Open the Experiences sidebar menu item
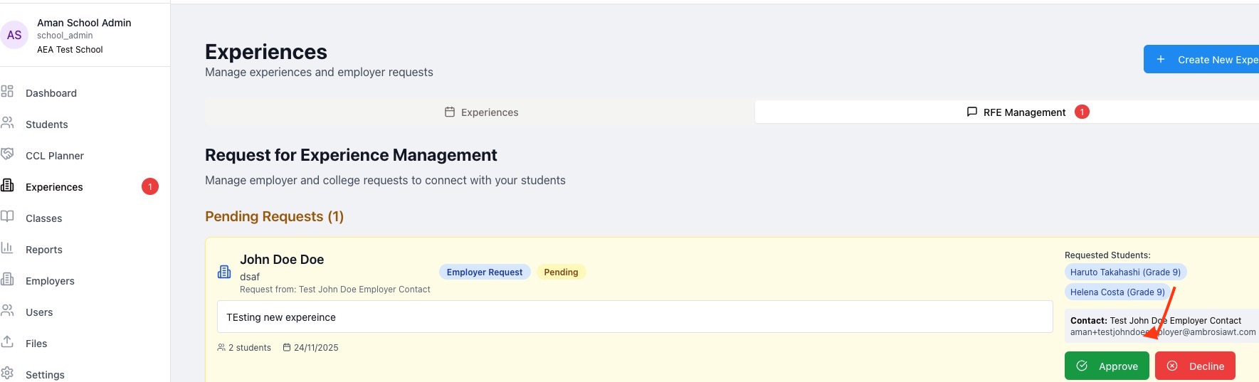The height and width of the screenshot is (382, 1259). (54, 187)
